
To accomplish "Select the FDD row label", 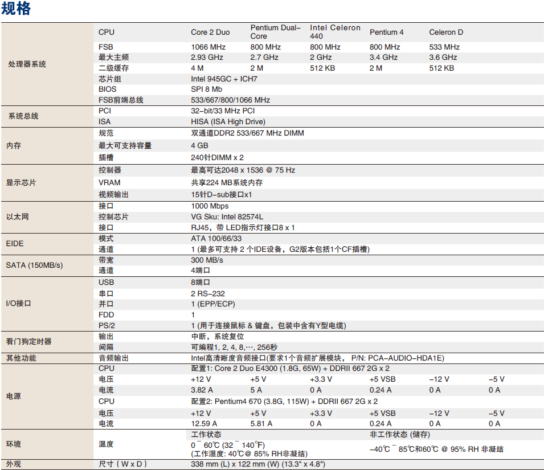I will tap(106, 314).
